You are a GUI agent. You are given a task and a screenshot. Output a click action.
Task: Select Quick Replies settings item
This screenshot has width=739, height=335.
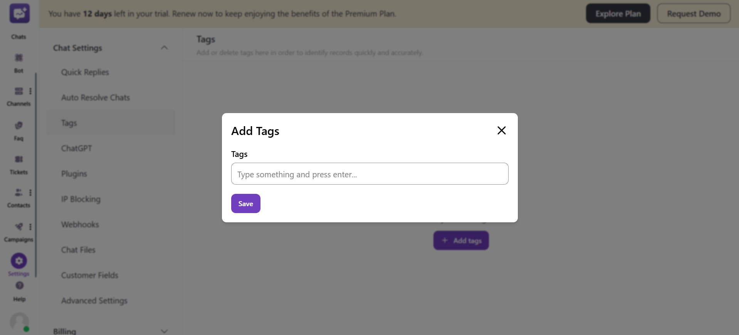85,72
